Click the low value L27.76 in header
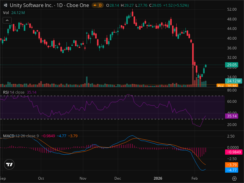This screenshot has width=244, height=183. (x=141, y=5)
